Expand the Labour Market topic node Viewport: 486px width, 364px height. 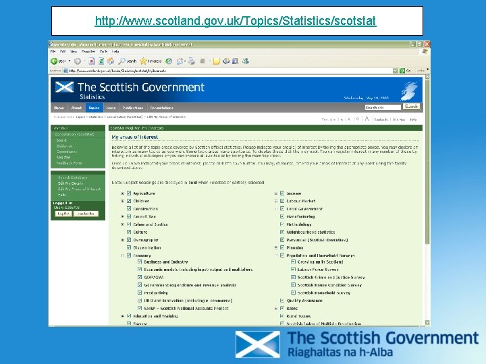coord(276,201)
